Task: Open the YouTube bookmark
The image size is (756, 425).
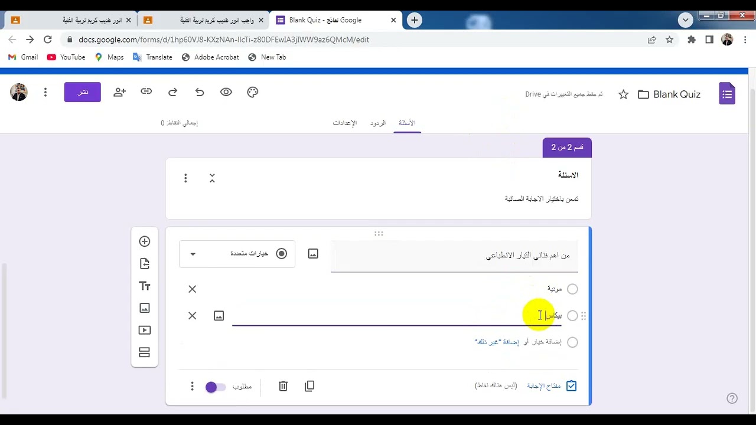Action: tap(66, 57)
